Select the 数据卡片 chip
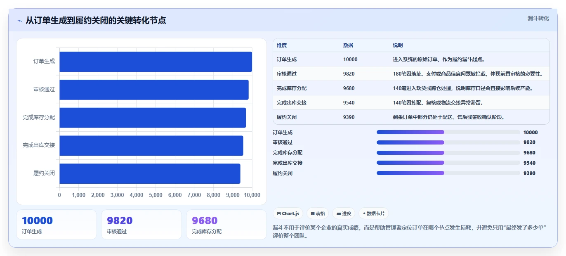This screenshot has width=566, height=256. (x=374, y=213)
